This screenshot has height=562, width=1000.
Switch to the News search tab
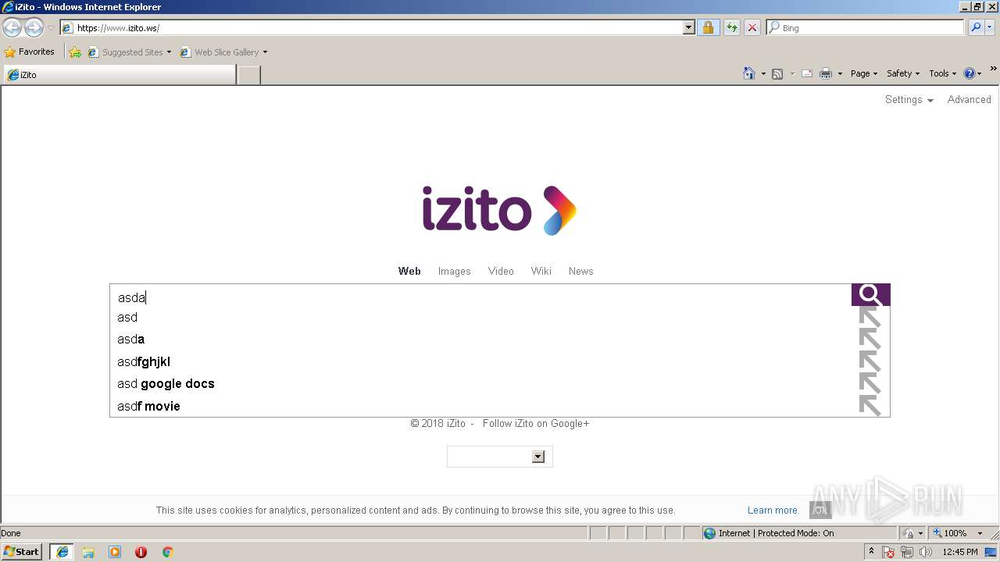tap(580, 271)
